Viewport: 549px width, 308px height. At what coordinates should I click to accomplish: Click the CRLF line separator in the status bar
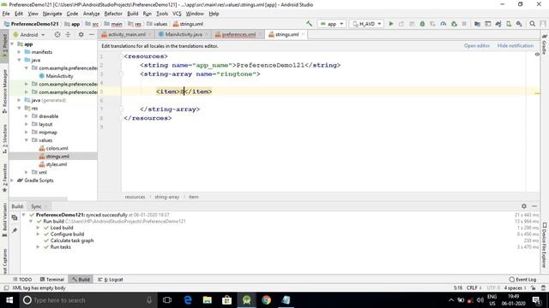[474, 287]
